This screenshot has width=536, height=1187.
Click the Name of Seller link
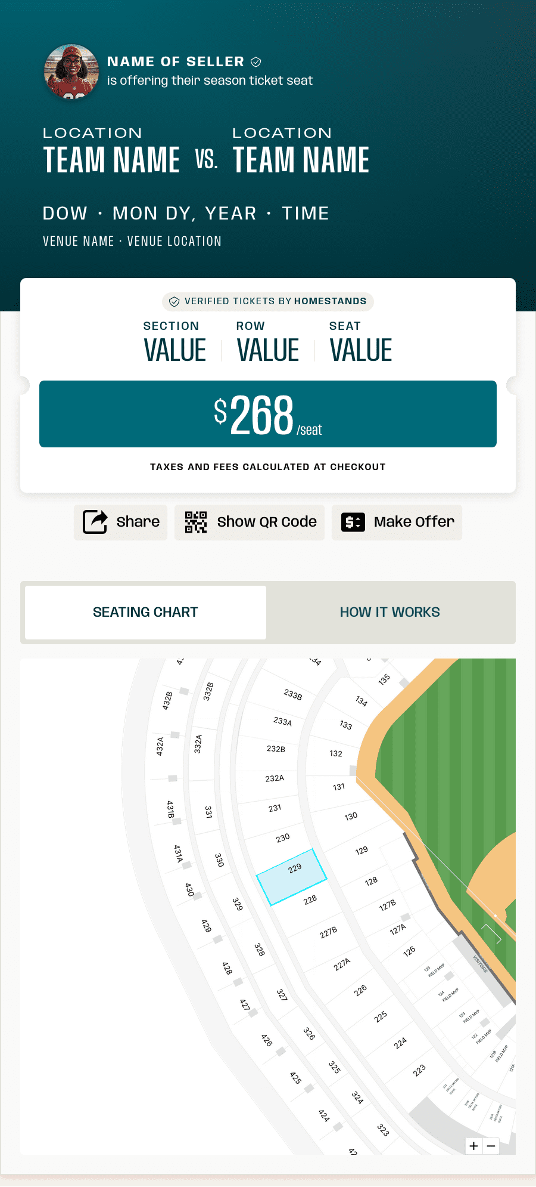point(176,62)
